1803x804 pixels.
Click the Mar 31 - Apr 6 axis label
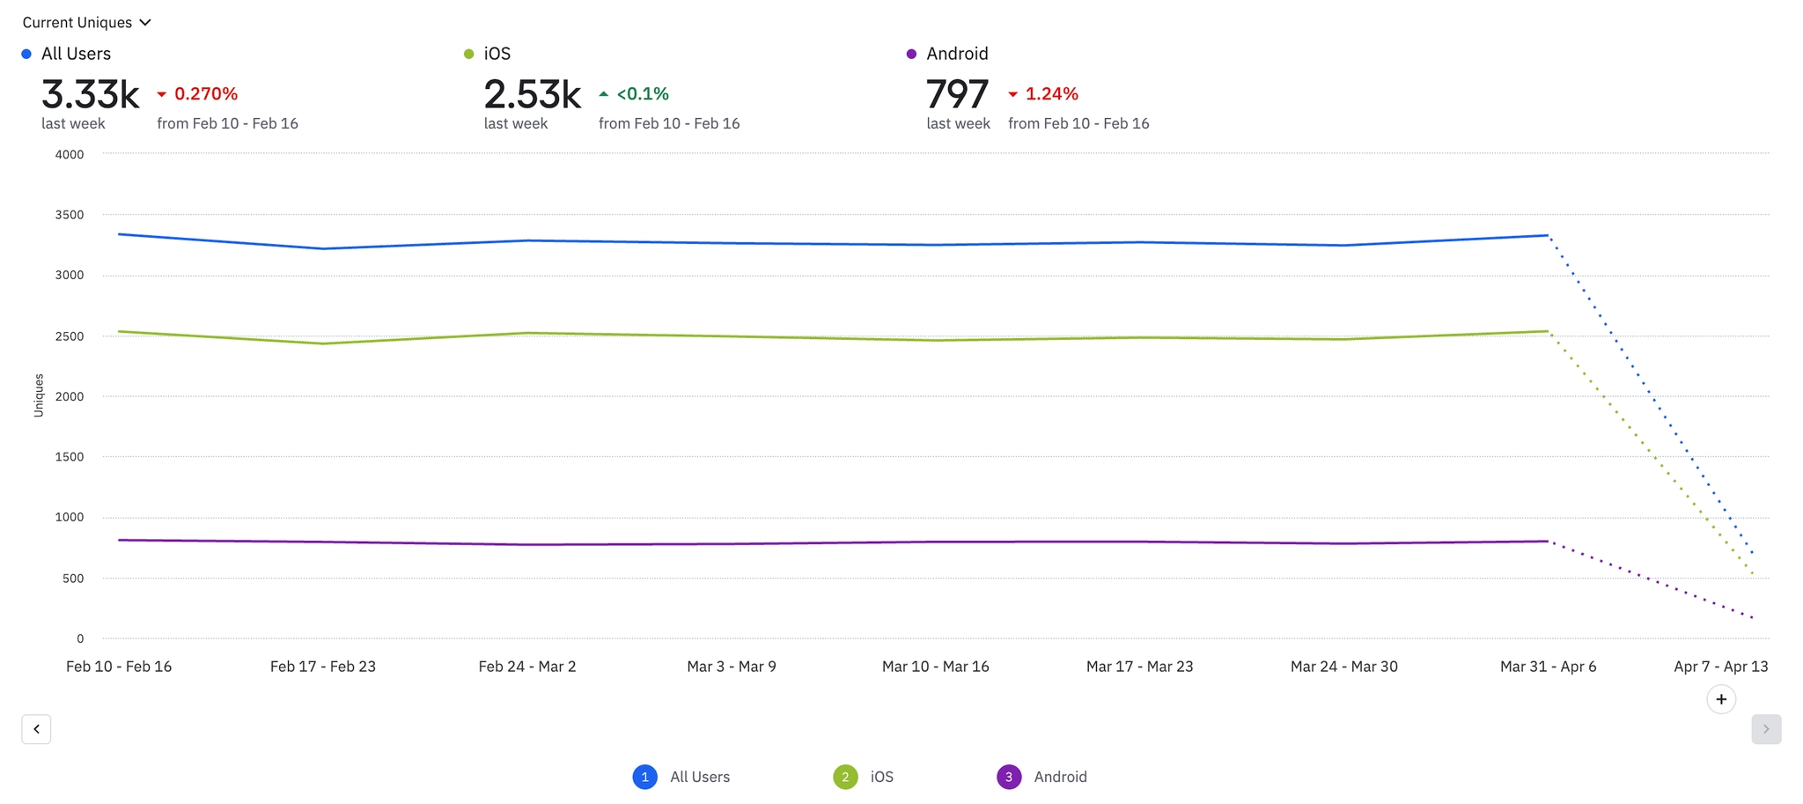coord(1548,667)
